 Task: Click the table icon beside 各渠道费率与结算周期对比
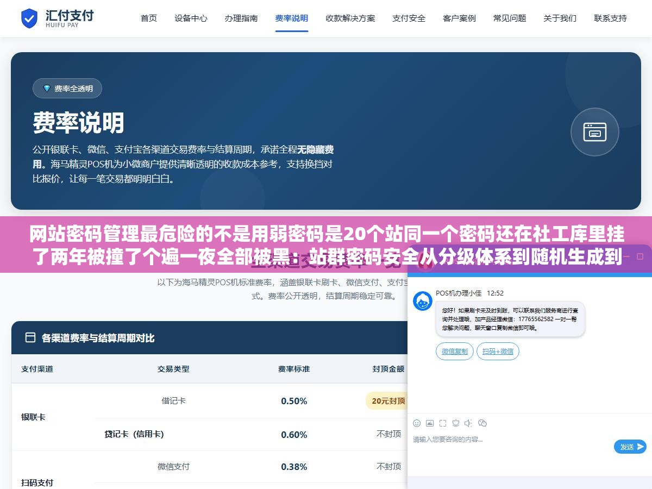point(30,337)
